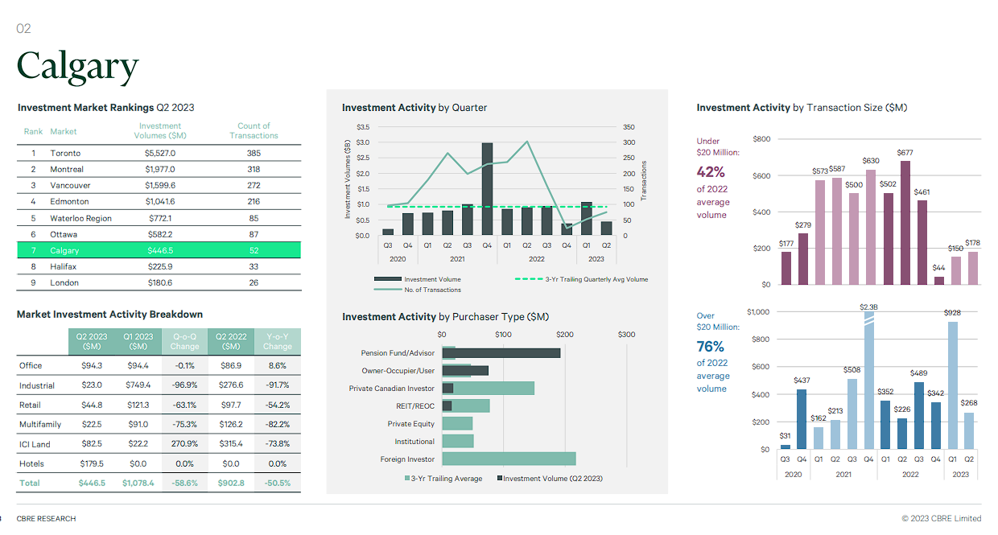Click the $928 bar in over-$20M chart
998x535 pixels.
[952, 385]
